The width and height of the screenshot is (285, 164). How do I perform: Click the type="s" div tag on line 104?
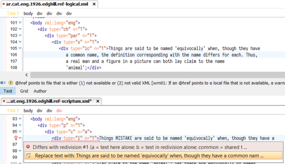[75, 42]
